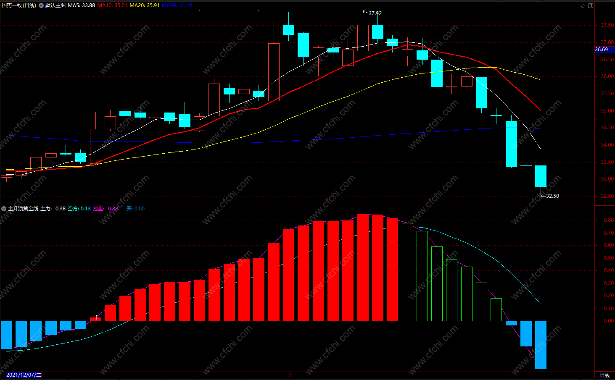Click the 空方: 0.13 indicator value

[79, 209]
